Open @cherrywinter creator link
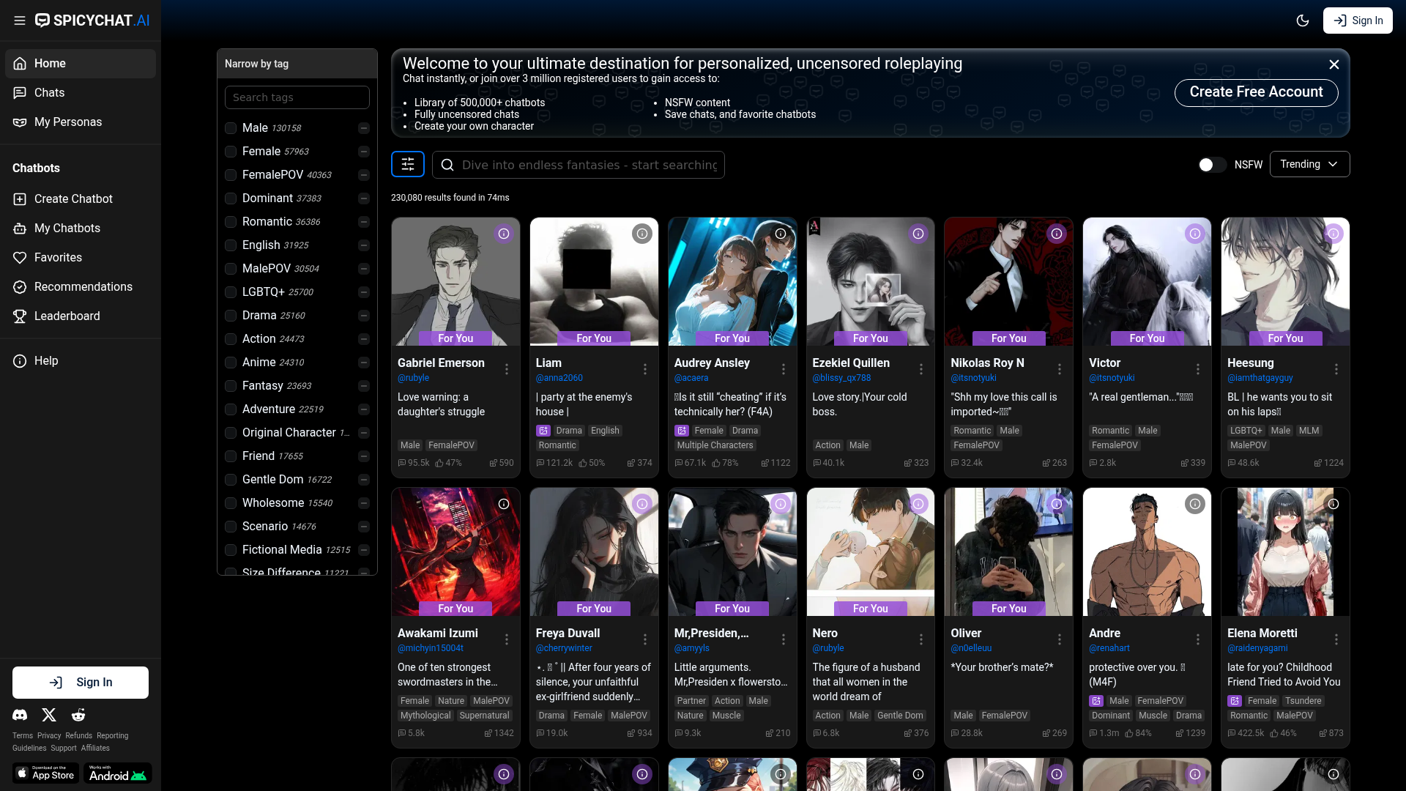This screenshot has height=791, width=1406. [564, 648]
